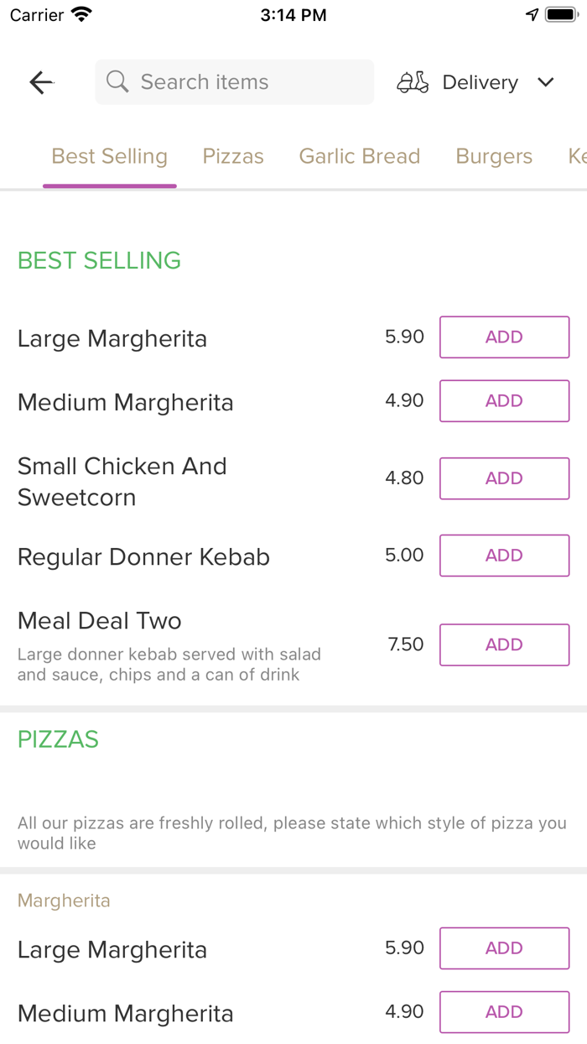Click the location arrow in status bar
This screenshot has height=1044, width=587.
tap(532, 13)
